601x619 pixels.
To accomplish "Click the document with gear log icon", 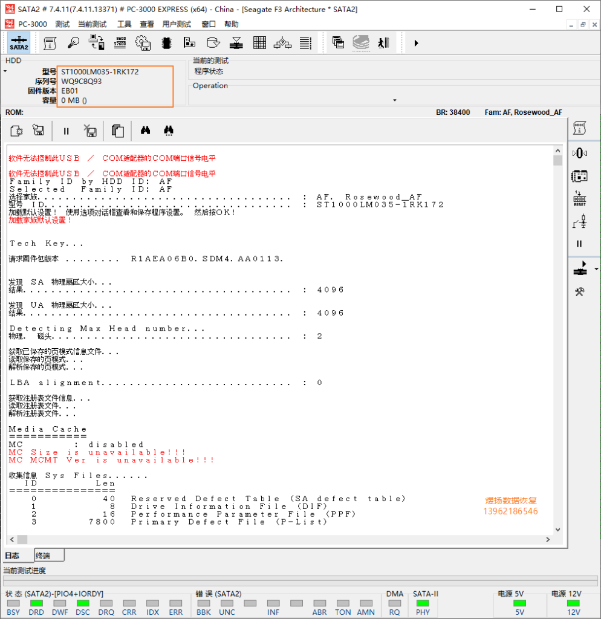I will (x=16, y=131).
